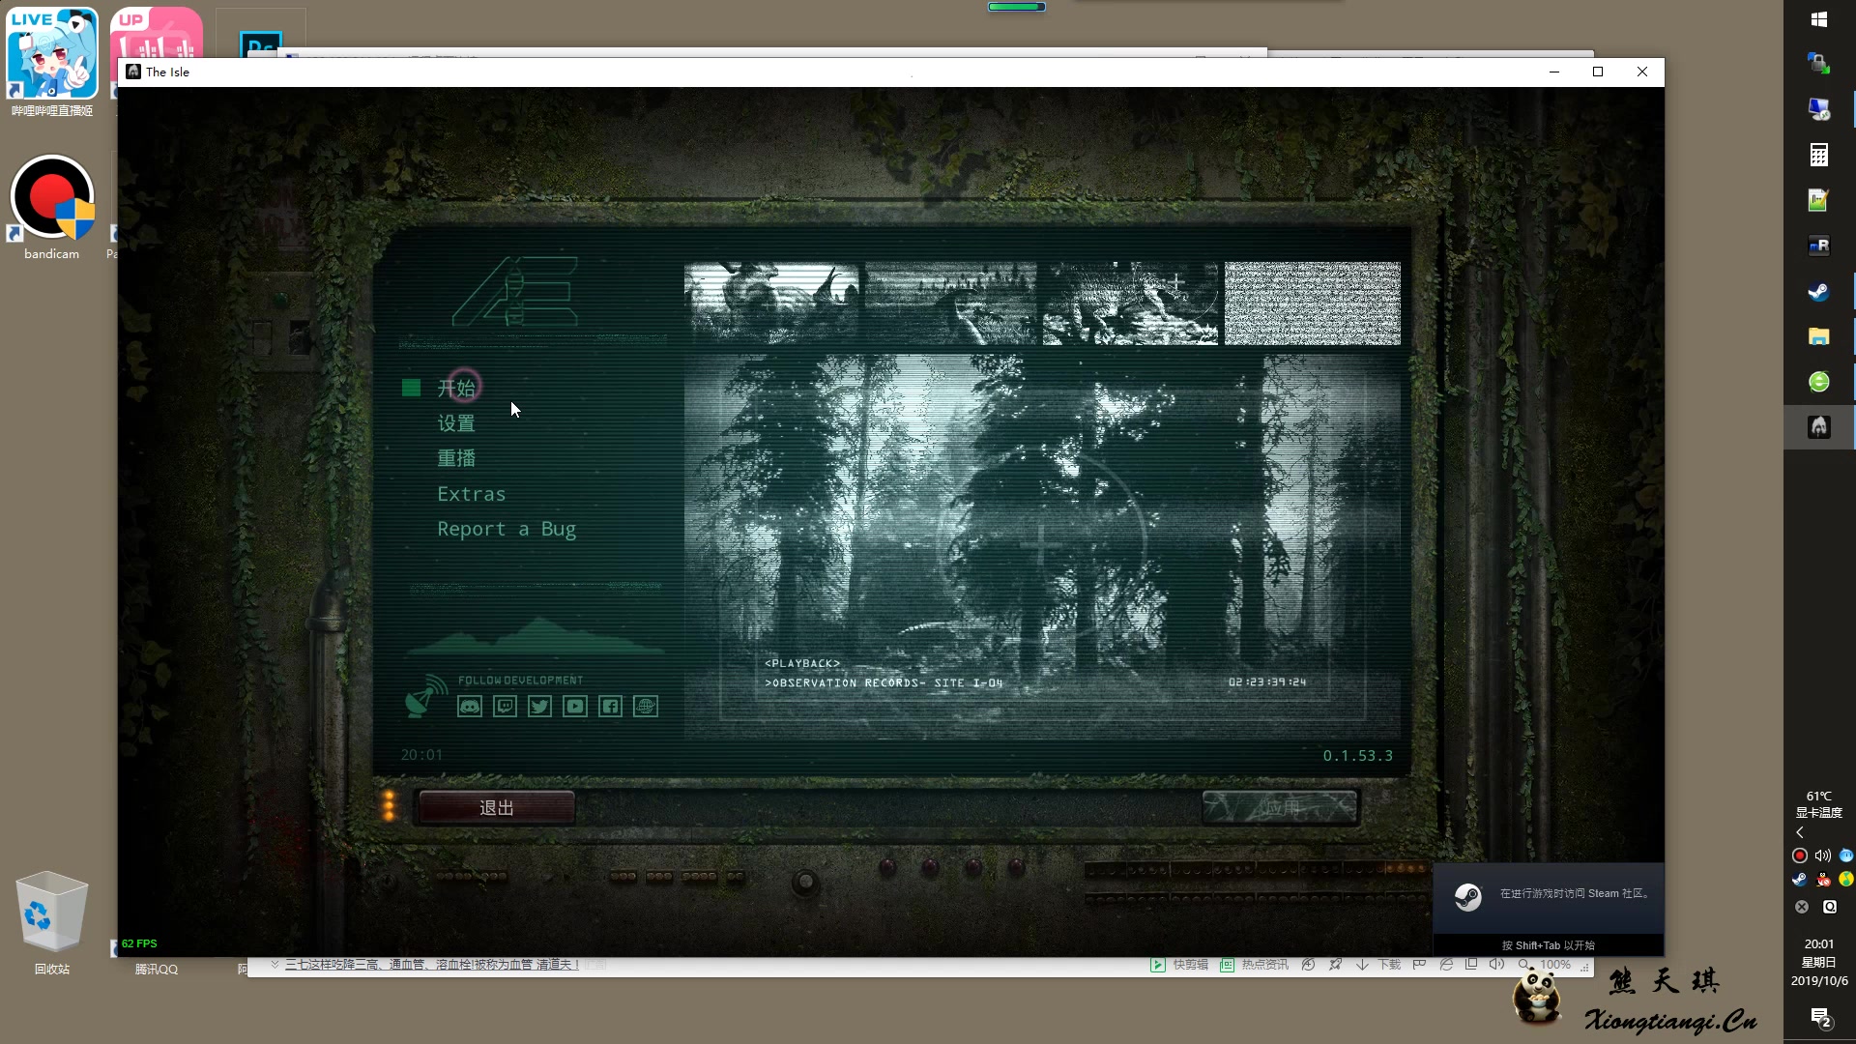1856x1044 pixels.
Task: Click 热点资讯 in the browser status bar
Action: tap(1255, 965)
